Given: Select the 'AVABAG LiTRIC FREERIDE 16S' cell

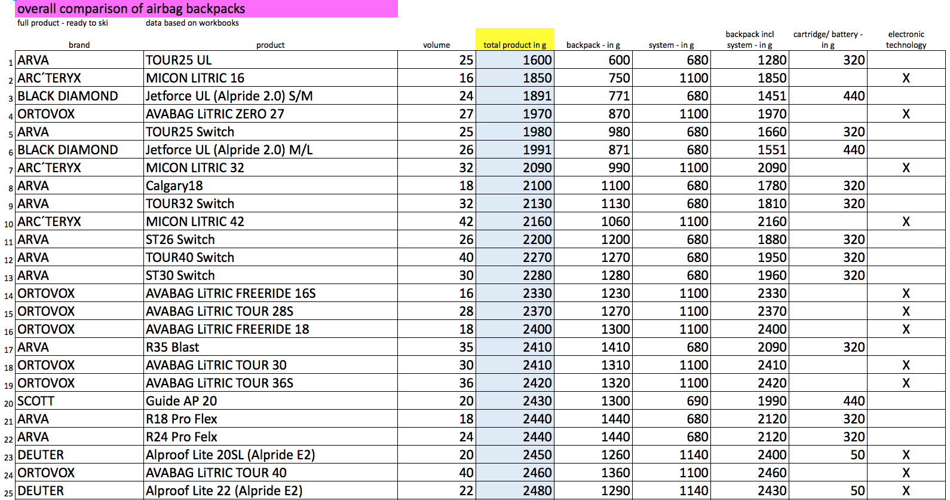Looking at the screenshot, I should coord(271,293).
